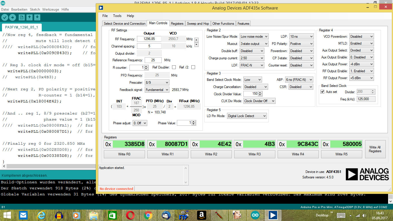Open the VCO Powerdown dropdown

(361, 37)
